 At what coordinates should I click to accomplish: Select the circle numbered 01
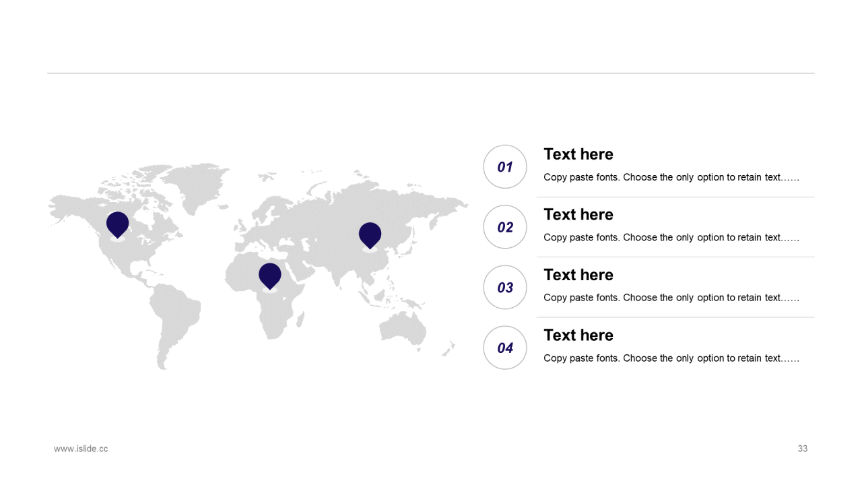click(505, 166)
